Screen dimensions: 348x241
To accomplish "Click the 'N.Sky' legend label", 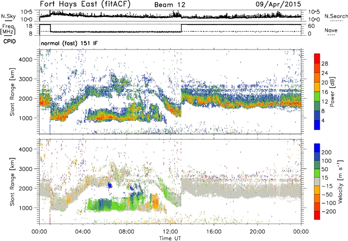I will 8,16.
